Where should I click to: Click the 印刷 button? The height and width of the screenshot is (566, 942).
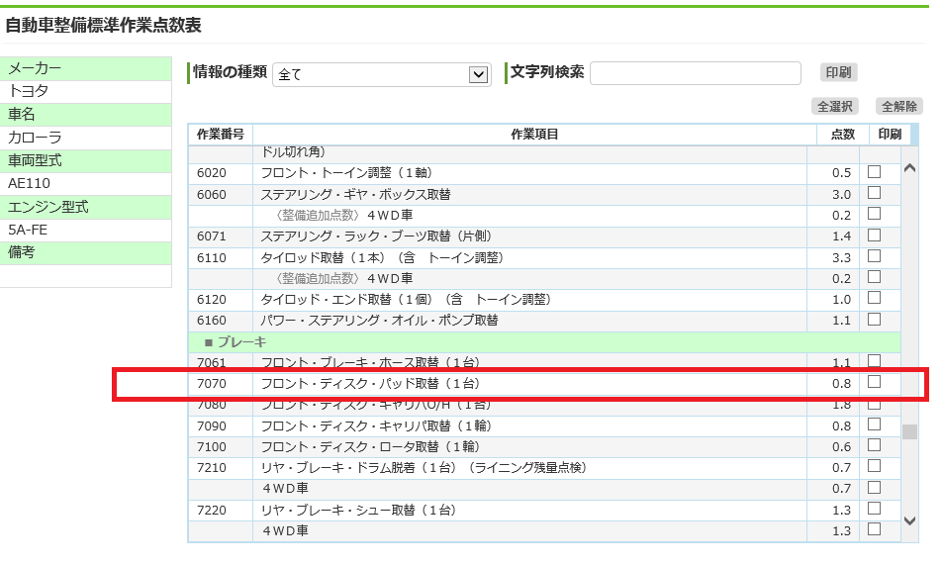tap(838, 72)
